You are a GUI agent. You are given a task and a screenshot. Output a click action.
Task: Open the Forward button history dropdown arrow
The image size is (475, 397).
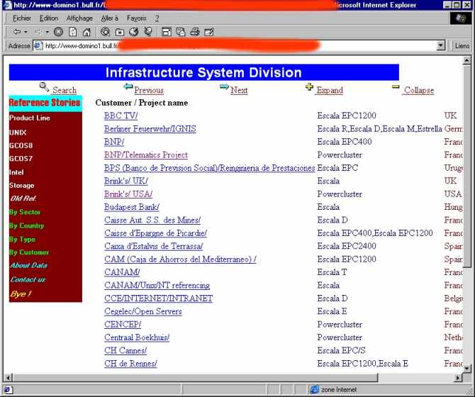[47, 31]
